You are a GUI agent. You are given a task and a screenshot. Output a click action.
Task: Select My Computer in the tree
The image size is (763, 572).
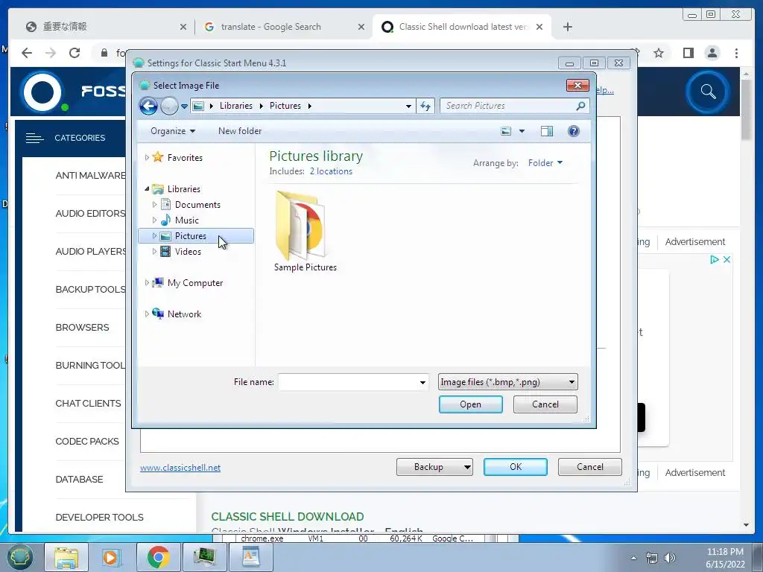point(195,282)
